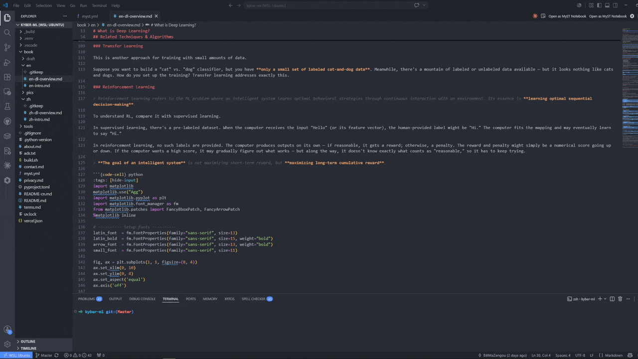Open Explorer's more actions ellipsis
Image resolution: width=638 pixels, height=359 pixels.
[65, 16]
